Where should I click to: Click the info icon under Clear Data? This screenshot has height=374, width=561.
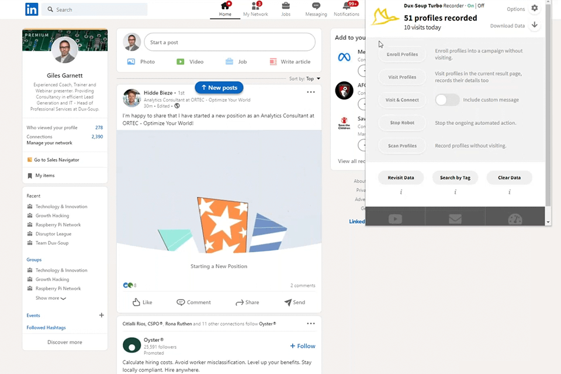tap(509, 192)
